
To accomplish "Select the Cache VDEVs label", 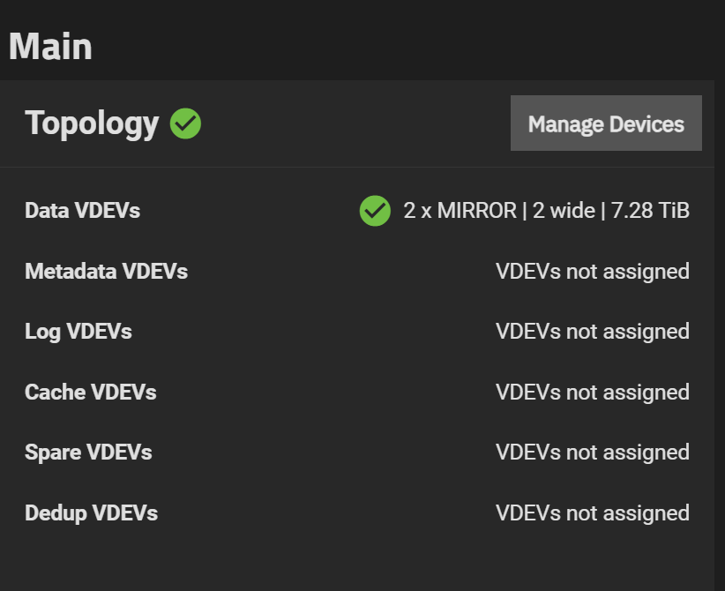I will point(91,393).
